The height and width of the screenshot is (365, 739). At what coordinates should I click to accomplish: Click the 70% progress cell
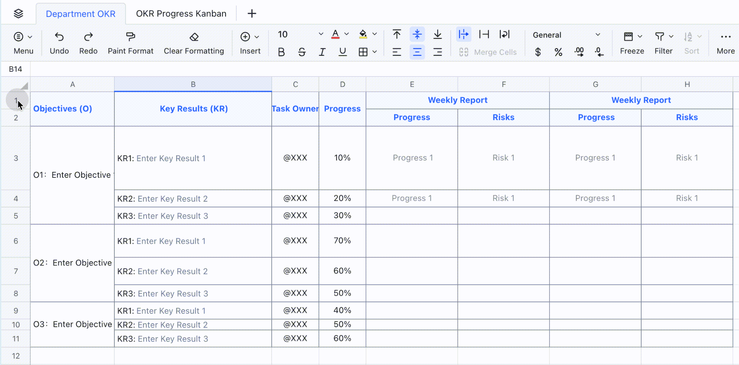coord(342,241)
